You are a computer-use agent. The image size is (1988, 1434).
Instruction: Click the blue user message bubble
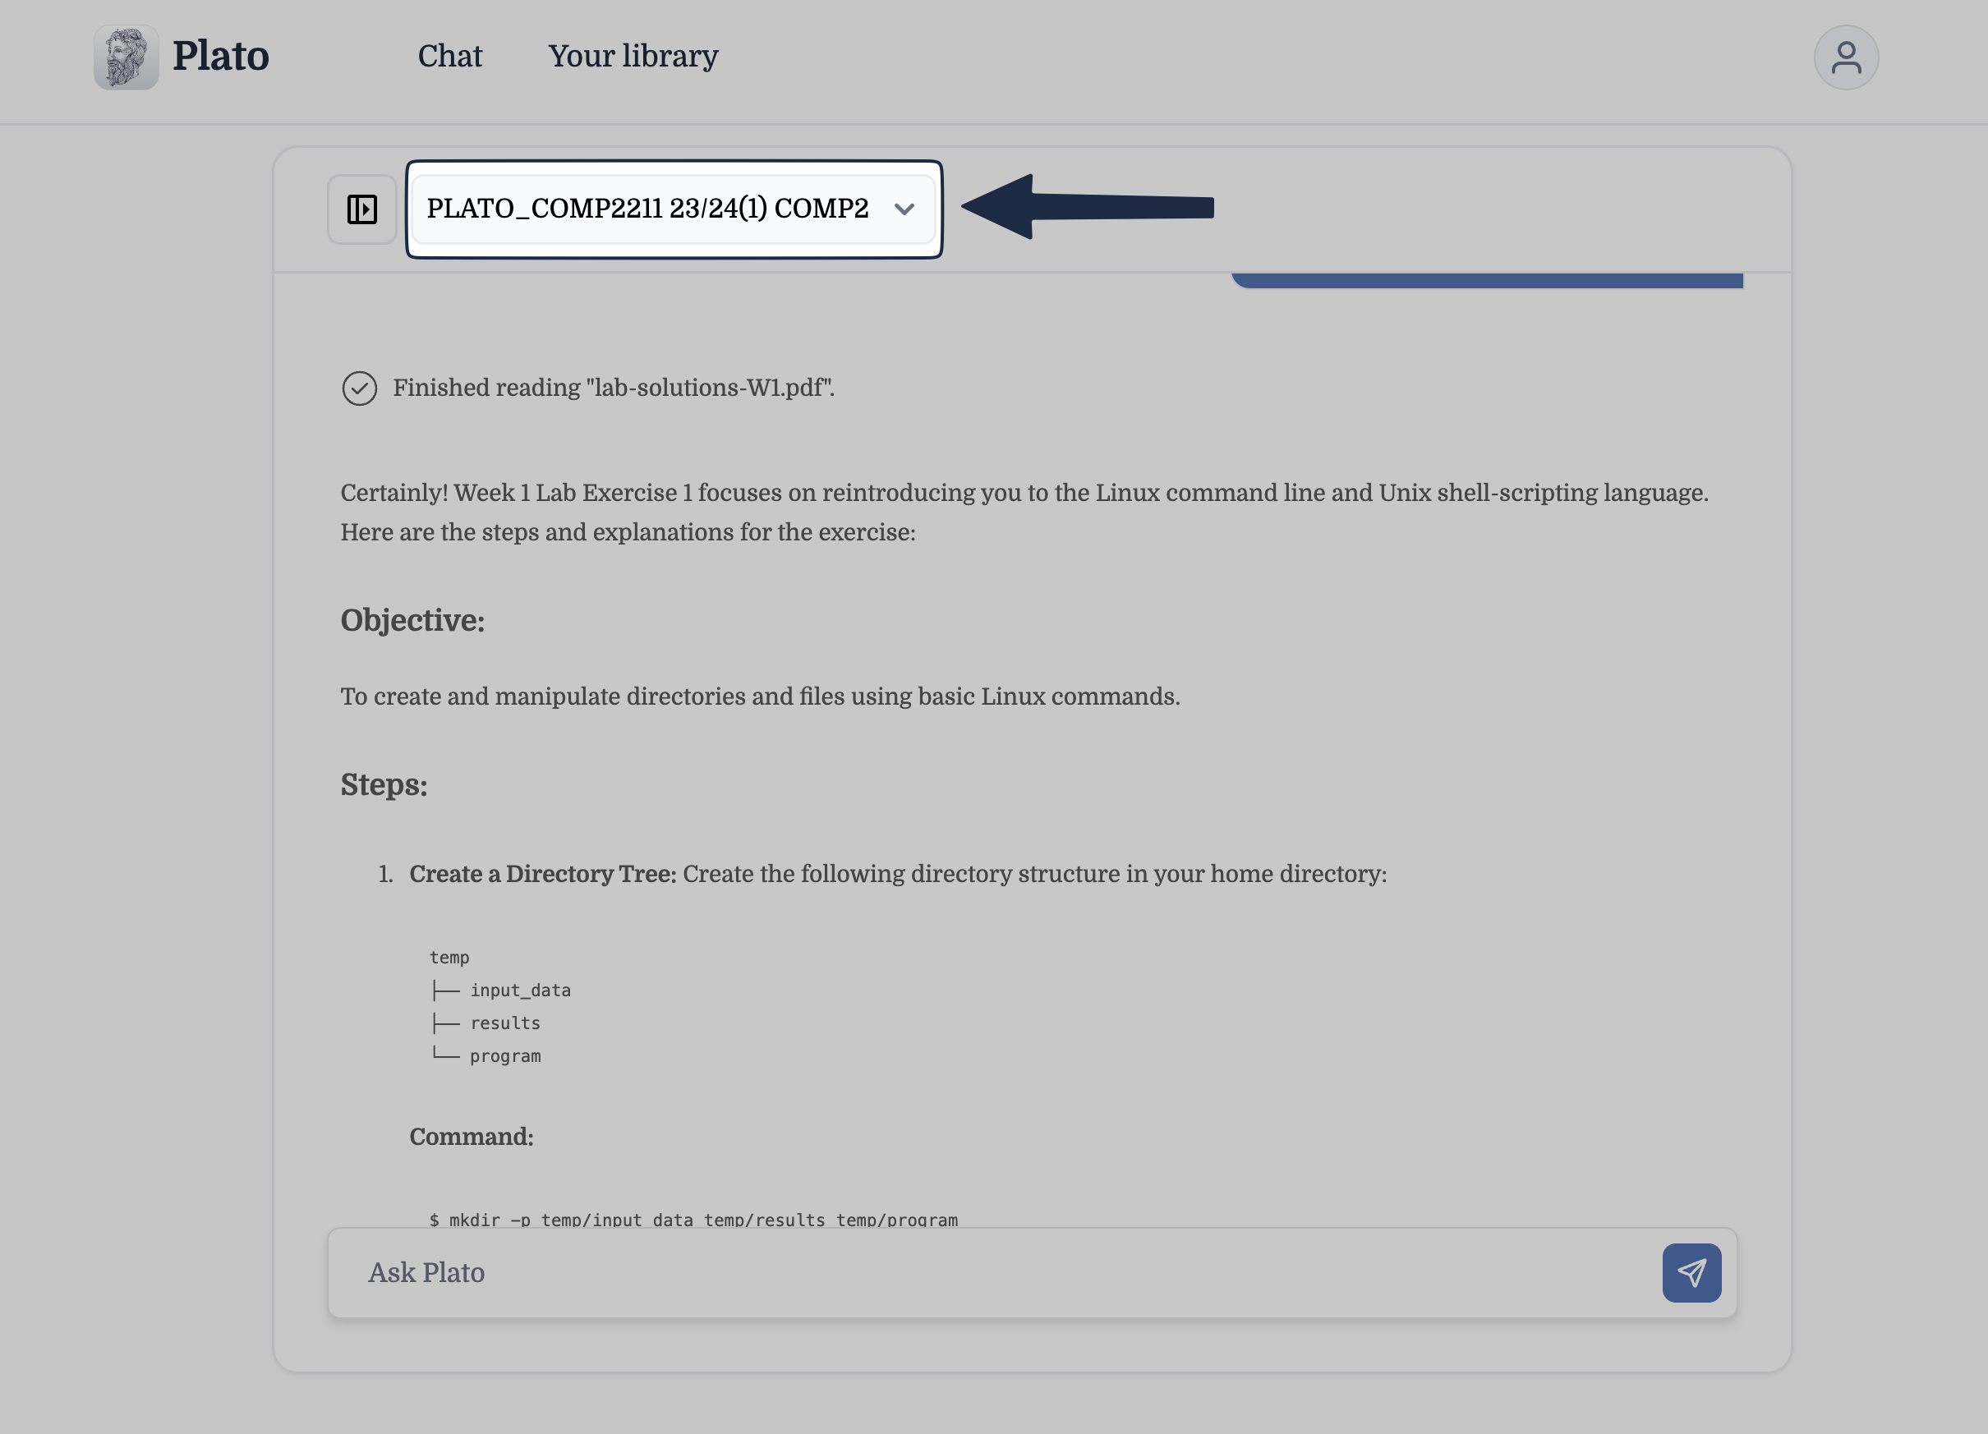pos(1487,279)
